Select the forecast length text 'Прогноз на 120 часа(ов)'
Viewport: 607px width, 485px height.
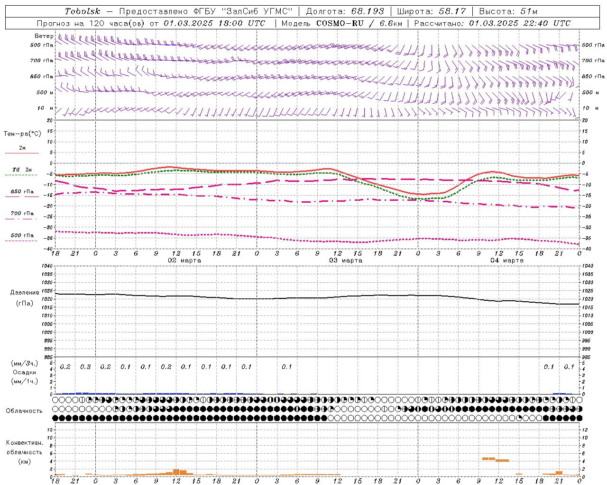(91, 23)
